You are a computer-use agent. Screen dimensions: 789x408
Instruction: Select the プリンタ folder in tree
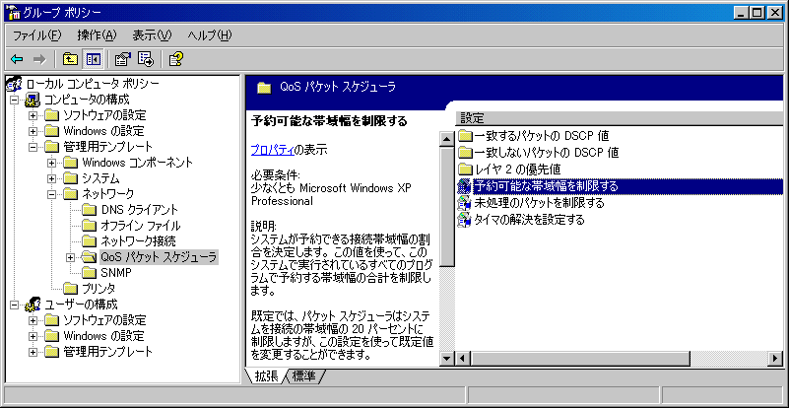point(90,289)
